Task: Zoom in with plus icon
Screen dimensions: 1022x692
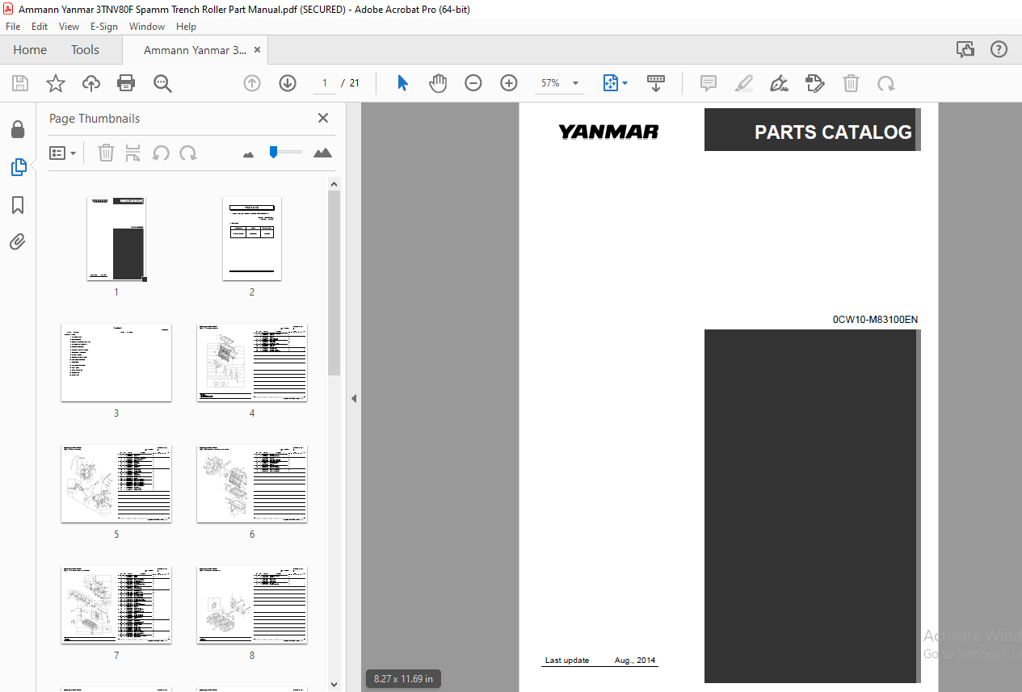Action: tap(508, 83)
